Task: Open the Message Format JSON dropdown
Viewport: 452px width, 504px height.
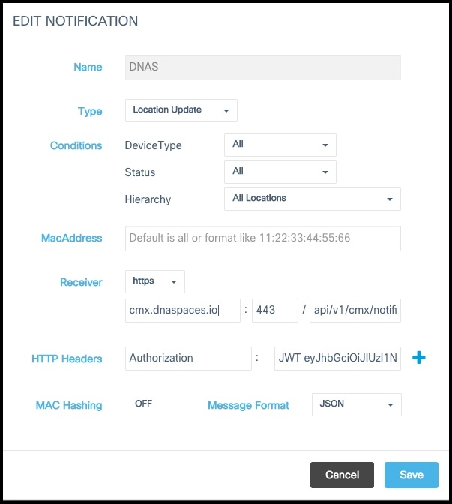Action: coord(357,404)
